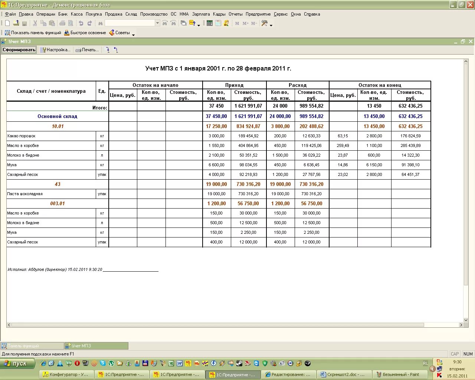Open the Отчеты menu
475x380 pixels.
click(x=235, y=14)
